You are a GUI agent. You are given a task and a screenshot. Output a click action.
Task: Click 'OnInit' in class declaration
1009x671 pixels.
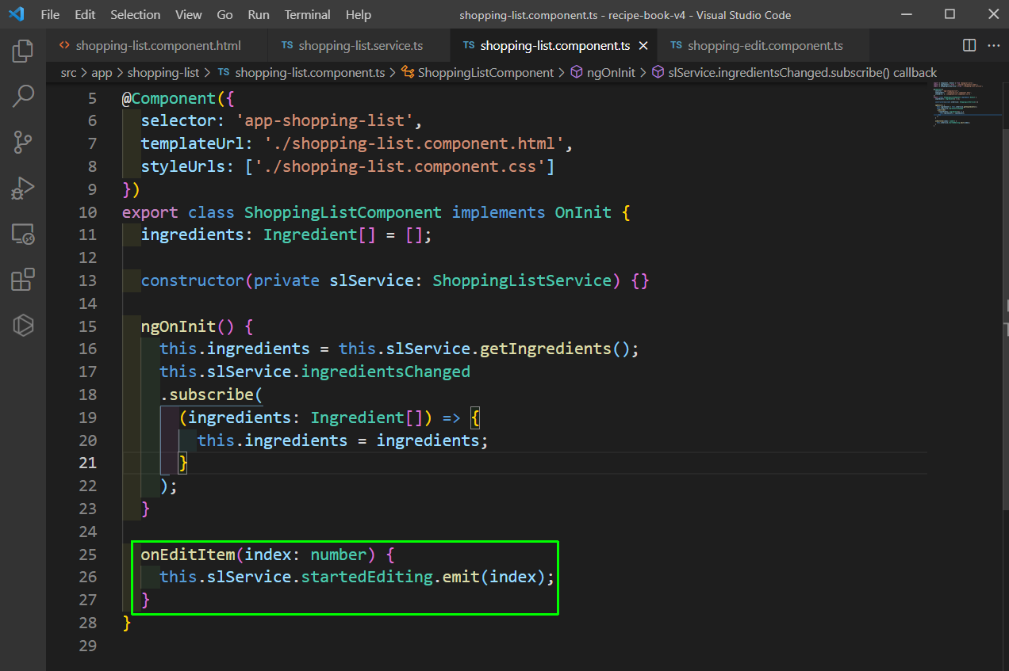pyautogui.click(x=583, y=212)
